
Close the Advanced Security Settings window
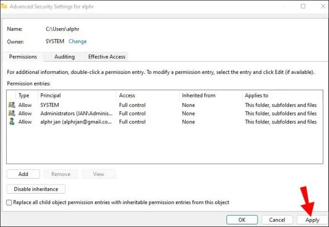[323, 6]
